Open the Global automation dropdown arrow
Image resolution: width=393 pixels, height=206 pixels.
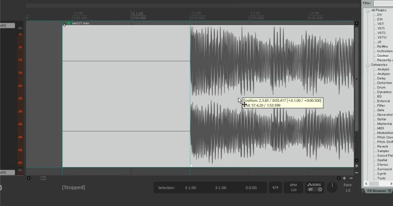320,189
